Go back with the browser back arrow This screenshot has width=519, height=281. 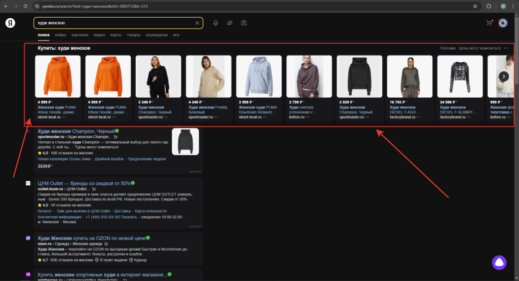(6, 6)
